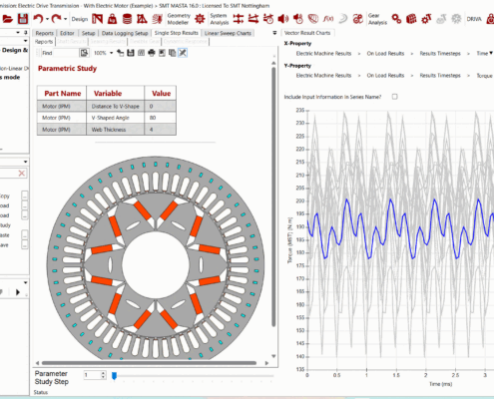Click the ellipsis button in the Save row
494x399 pixels.
point(24,244)
